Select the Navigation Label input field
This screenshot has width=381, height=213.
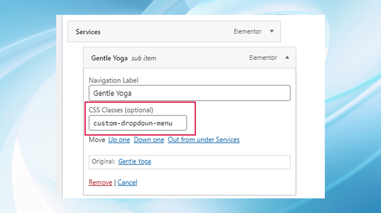189,93
